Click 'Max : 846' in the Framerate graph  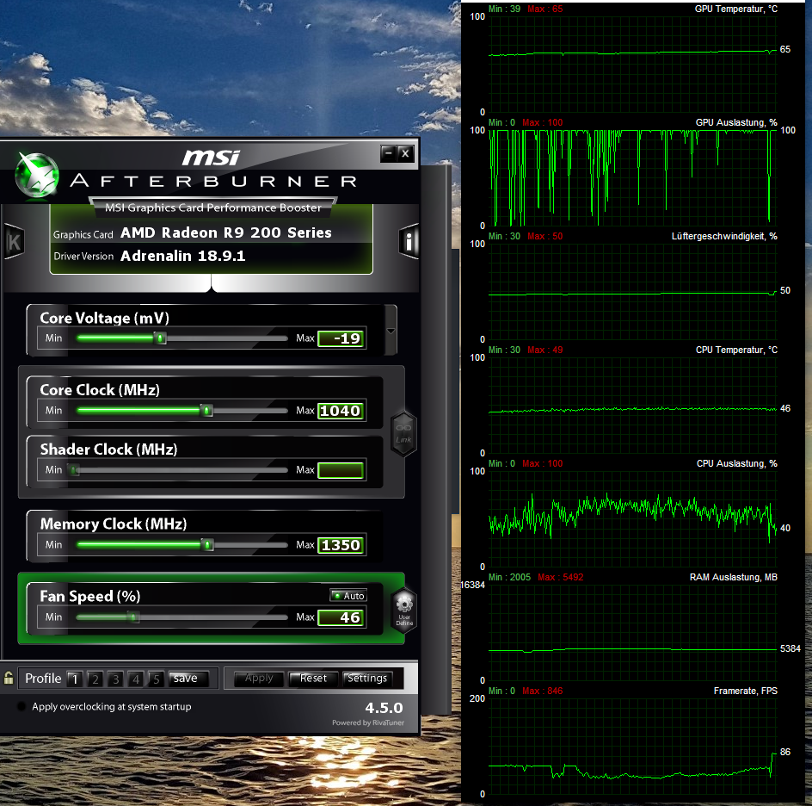pyautogui.click(x=542, y=691)
